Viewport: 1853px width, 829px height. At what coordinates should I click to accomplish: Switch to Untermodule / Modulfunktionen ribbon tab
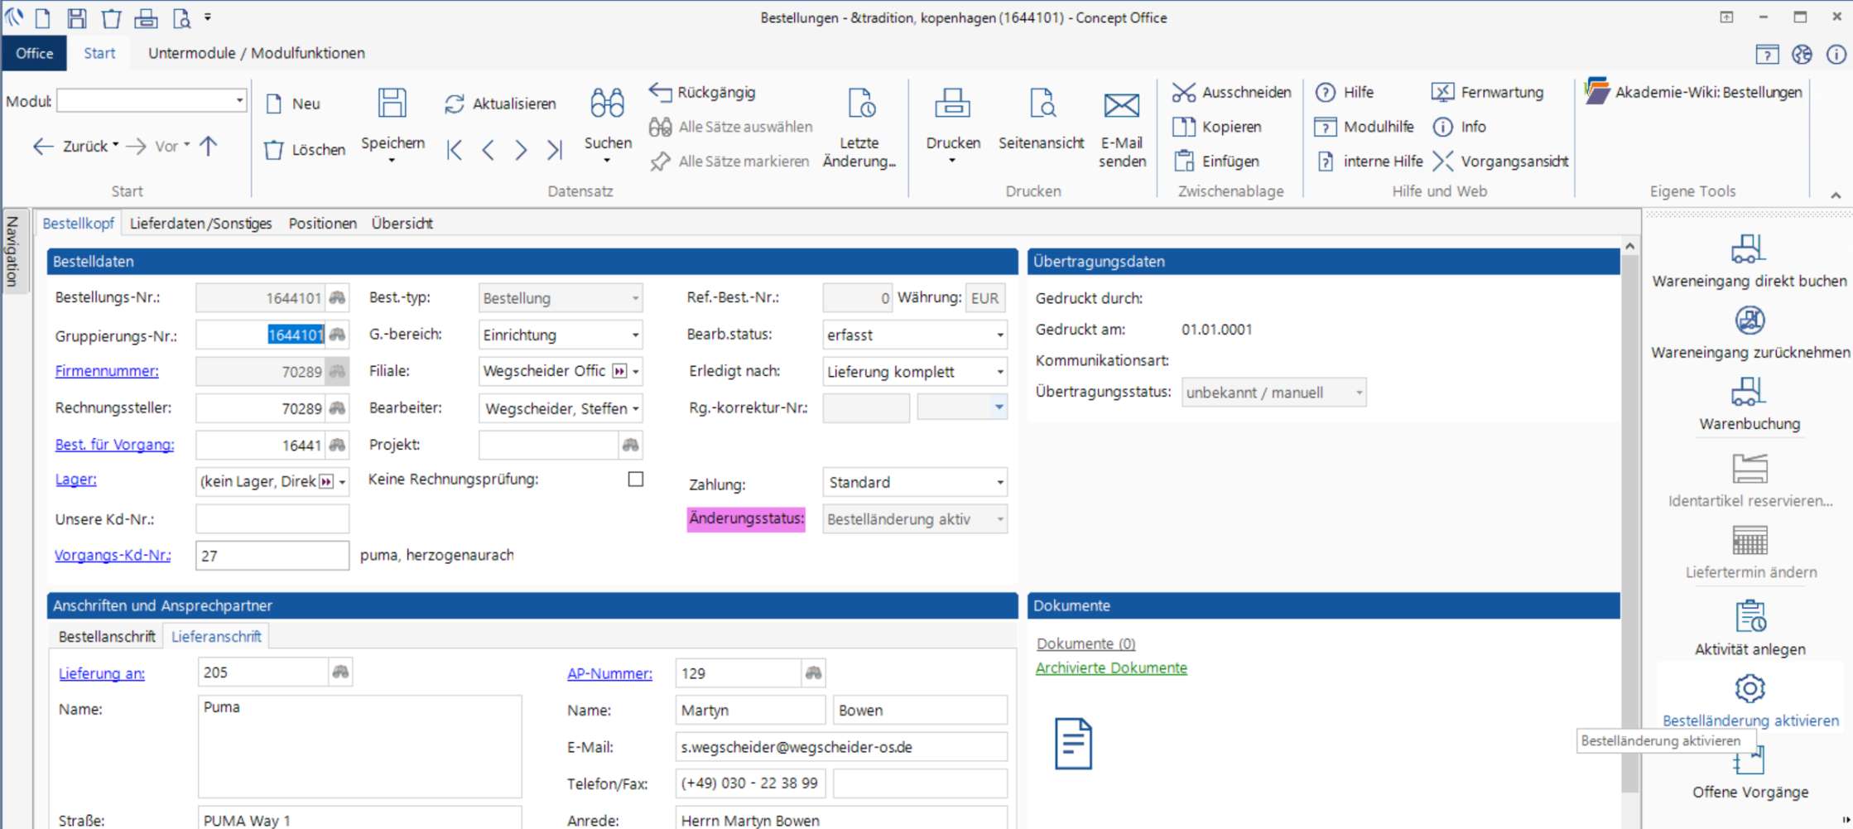[x=257, y=53]
